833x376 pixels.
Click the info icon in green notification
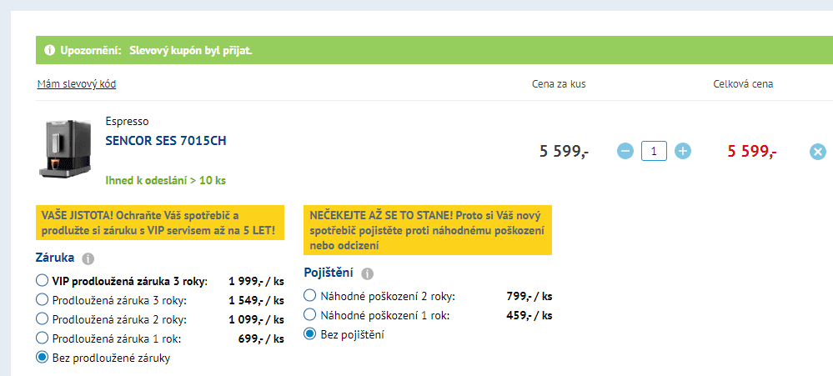[50, 51]
